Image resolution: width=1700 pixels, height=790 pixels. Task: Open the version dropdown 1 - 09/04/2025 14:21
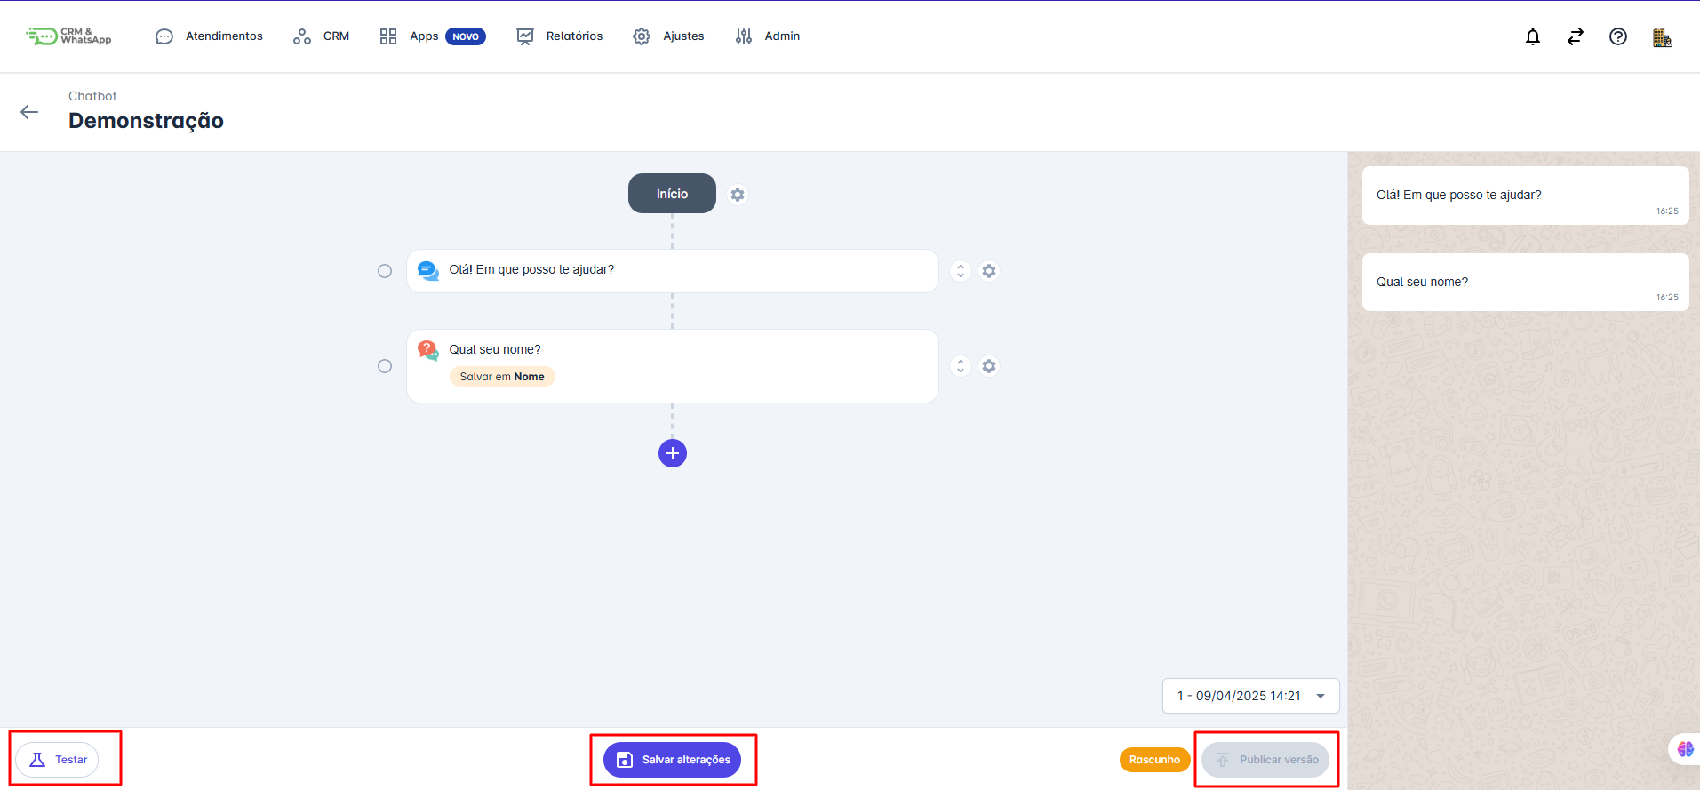(x=1249, y=696)
